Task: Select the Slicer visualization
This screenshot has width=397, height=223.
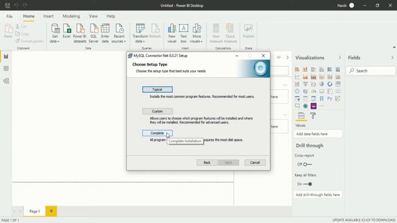Action: [297, 98]
